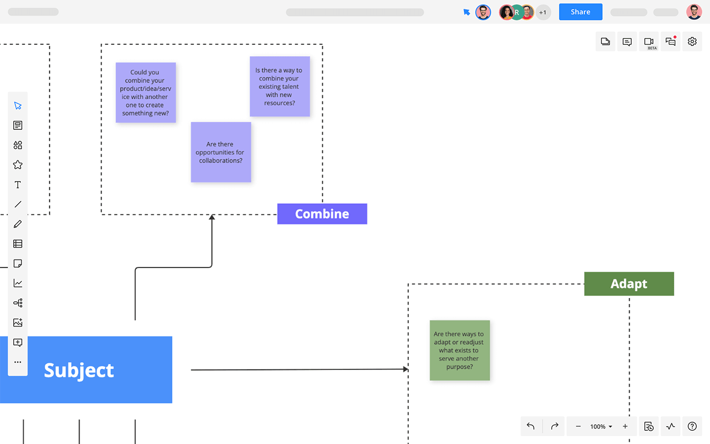The height and width of the screenshot is (444, 710).
Task: Start video call BETA icon
Action: (x=649, y=42)
